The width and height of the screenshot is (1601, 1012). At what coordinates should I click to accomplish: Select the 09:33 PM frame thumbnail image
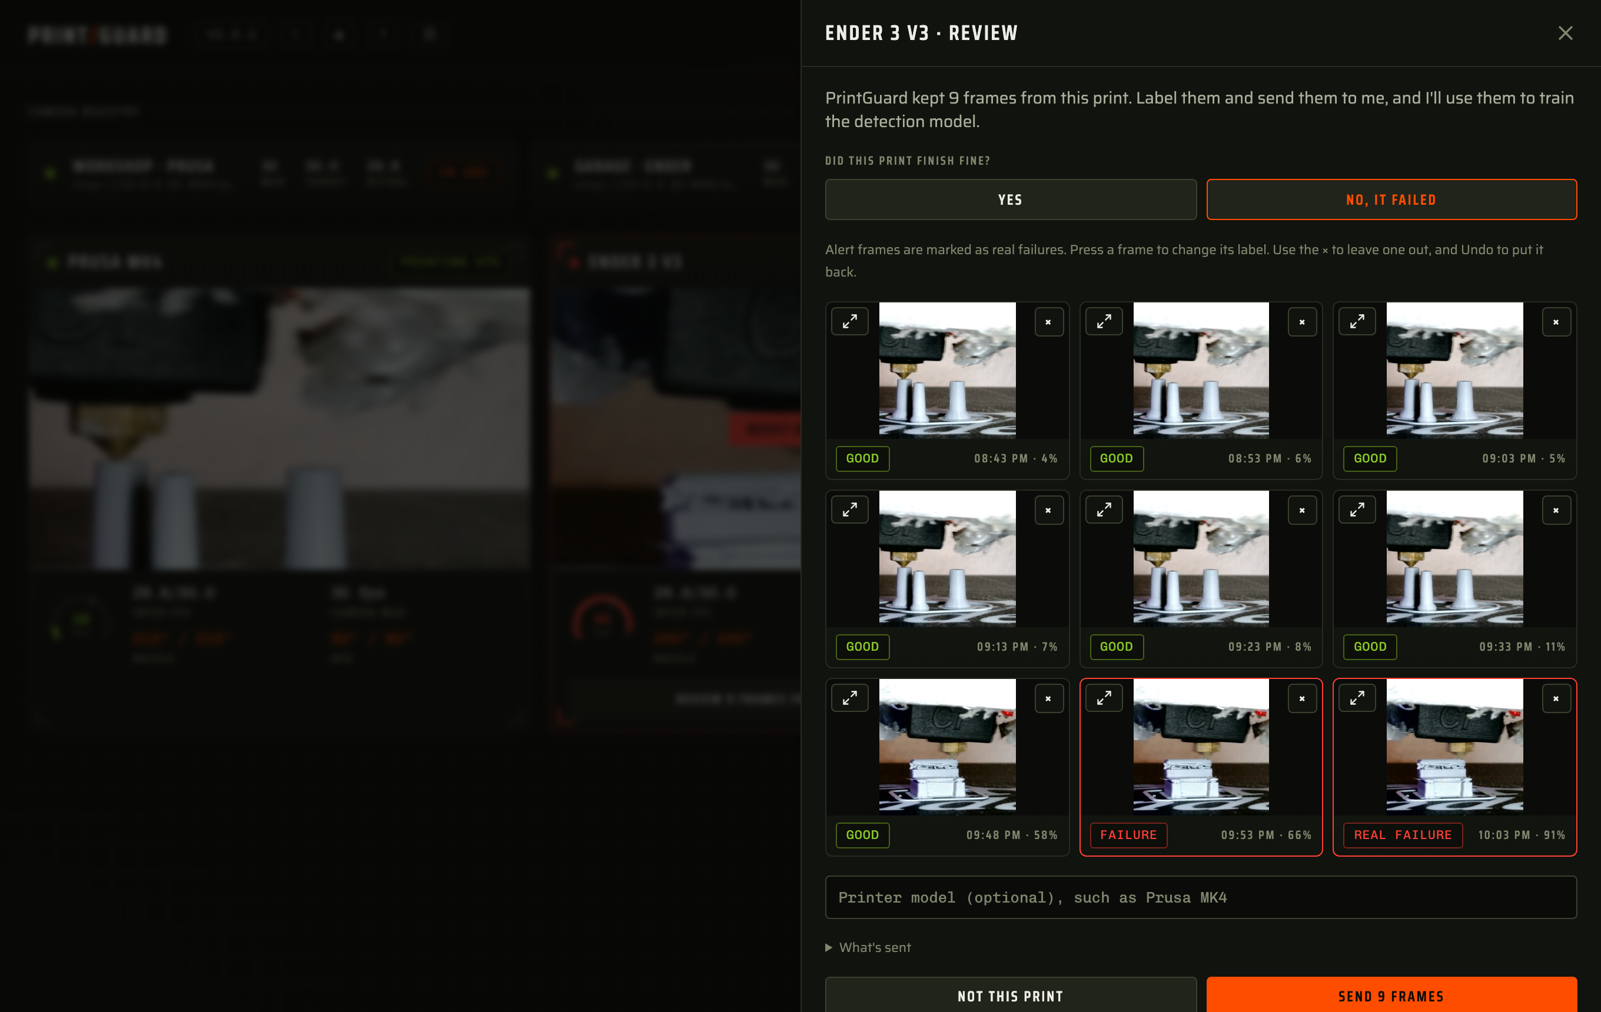point(1454,559)
